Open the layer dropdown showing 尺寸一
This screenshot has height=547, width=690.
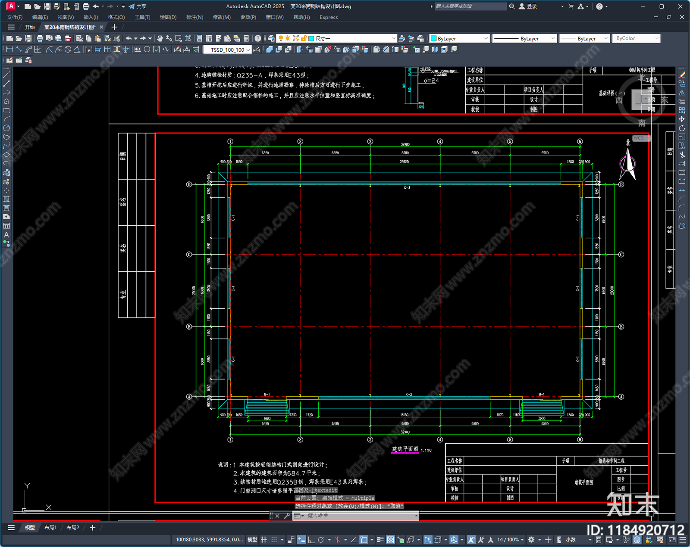point(336,38)
